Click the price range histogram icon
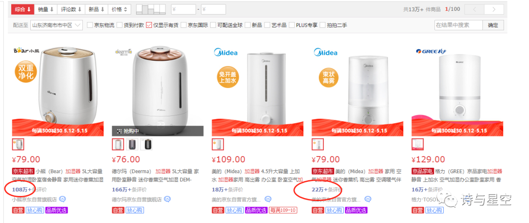This screenshot has height=223, width=529. (x=151, y=9)
